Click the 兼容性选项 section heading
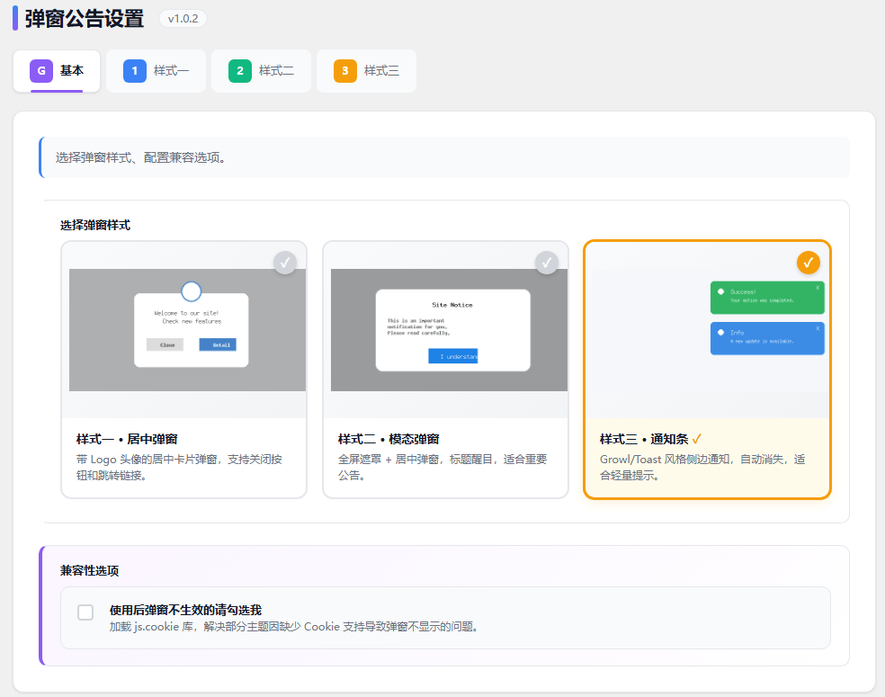This screenshot has height=697, width=885. point(90,570)
